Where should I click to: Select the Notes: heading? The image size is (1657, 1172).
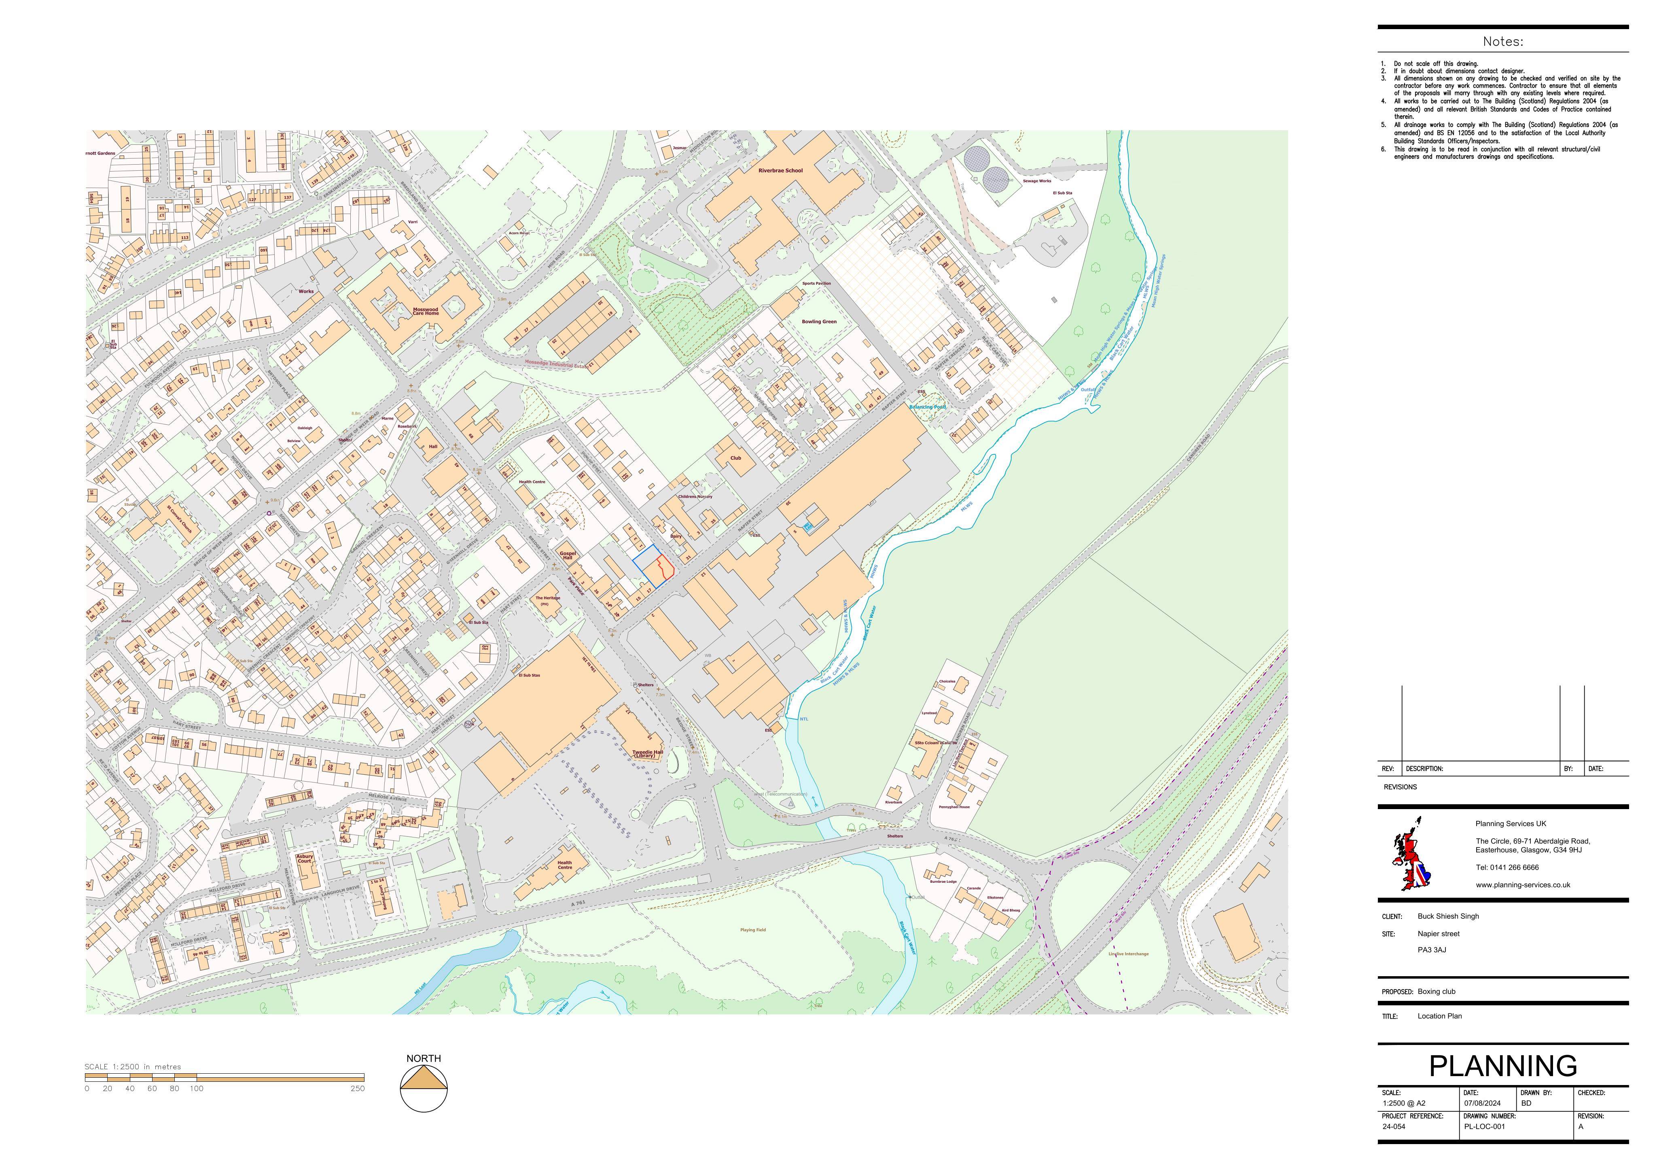click(1503, 42)
